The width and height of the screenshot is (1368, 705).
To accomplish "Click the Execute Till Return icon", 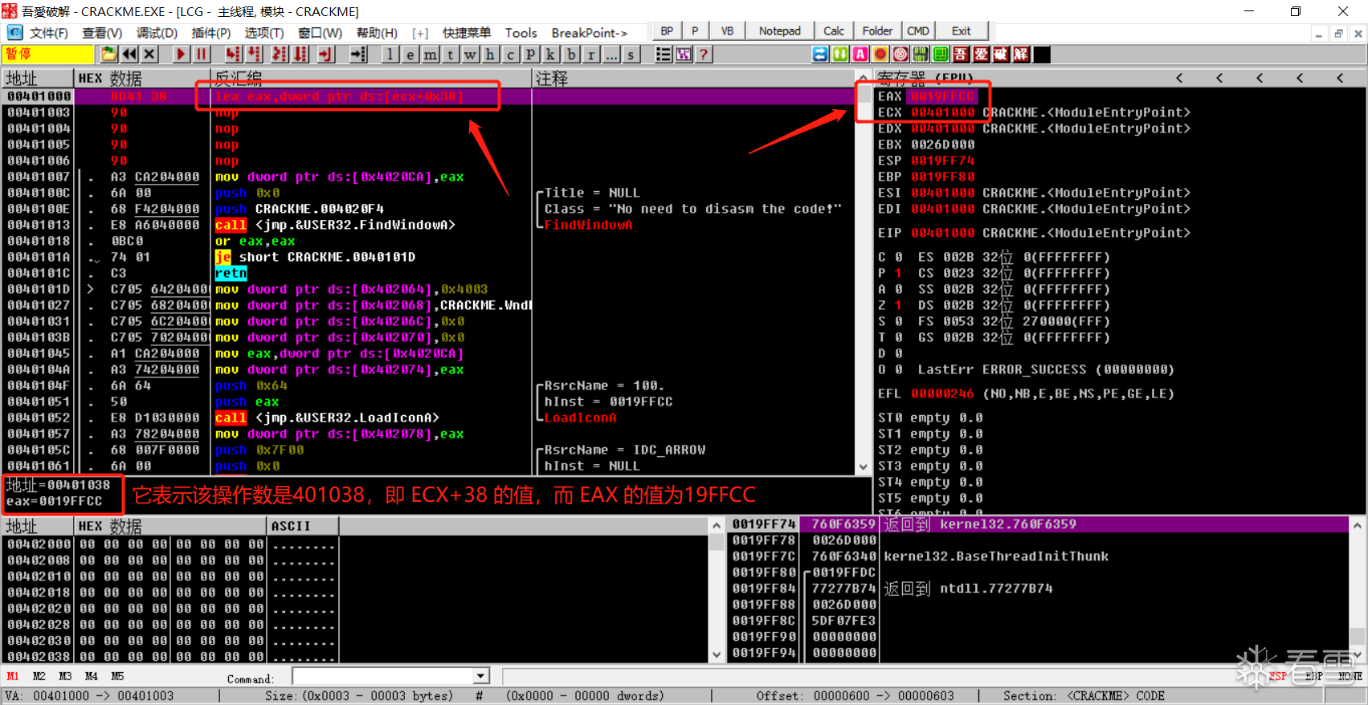I will tap(325, 54).
